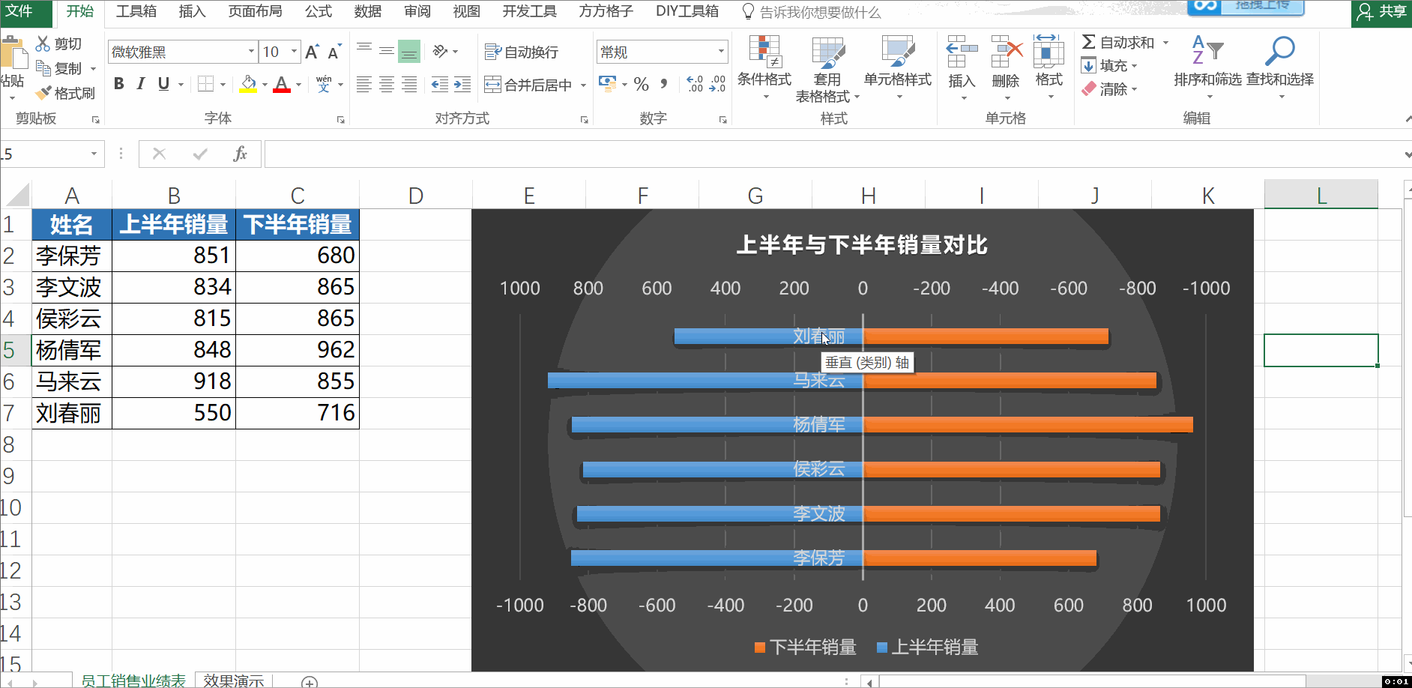1412x688 pixels.
Task: Click the Format cells (格式) icon
Action: tap(1049, 52)
